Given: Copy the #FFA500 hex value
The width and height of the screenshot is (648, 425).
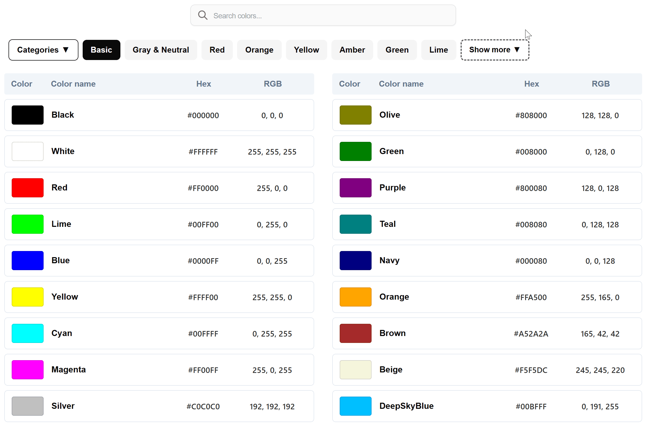Looking at the screenshot, I should pos(531,297).
